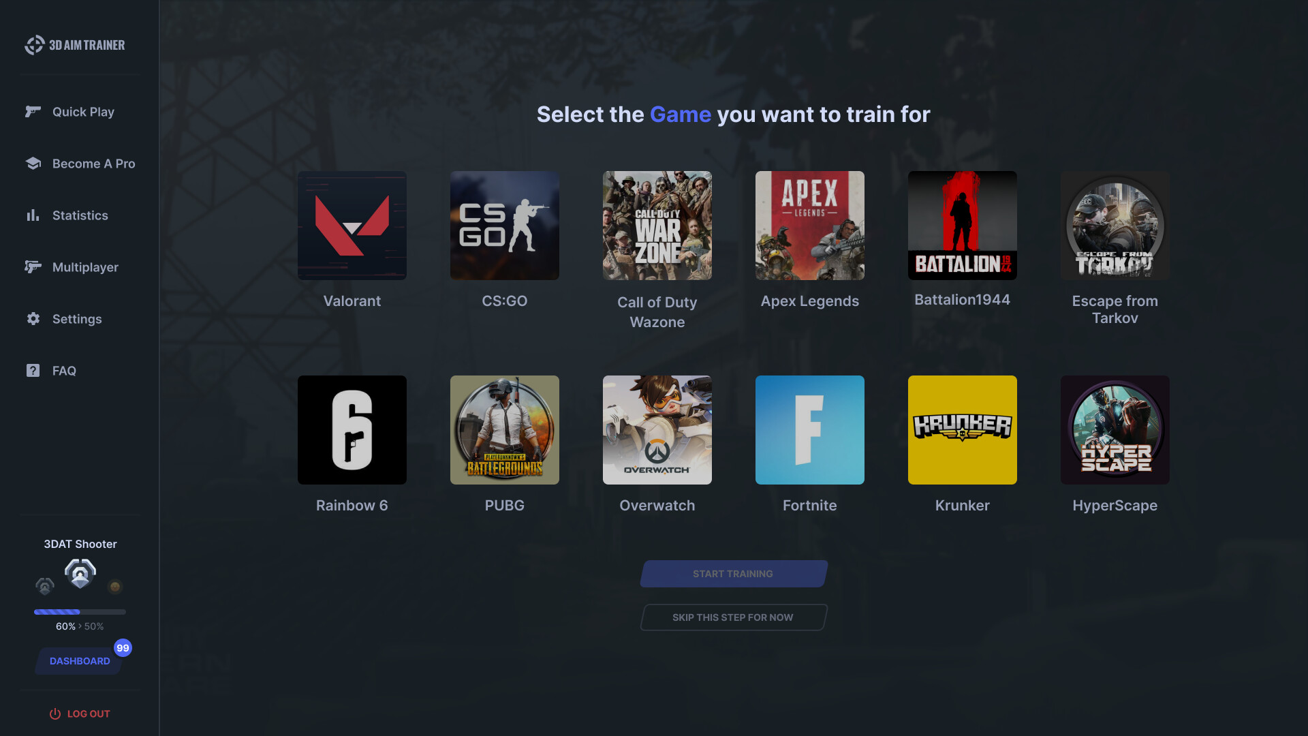Select Rainbow 6 as training game

[352, 429]
